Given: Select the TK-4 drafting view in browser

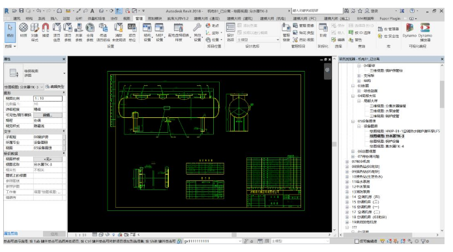Looking at the screenshot, I should (387, 147).
